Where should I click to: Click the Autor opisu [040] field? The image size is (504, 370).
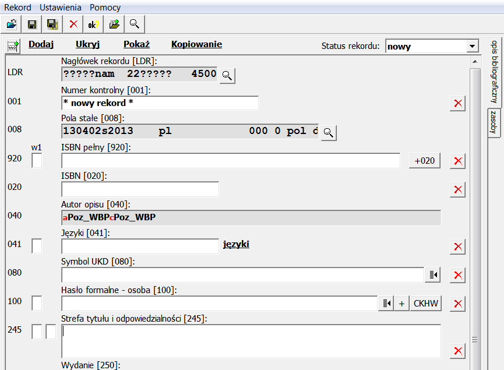251,217
